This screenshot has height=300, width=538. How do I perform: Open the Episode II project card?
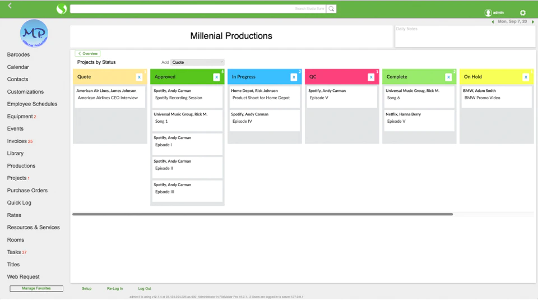(x=187, y=168)
